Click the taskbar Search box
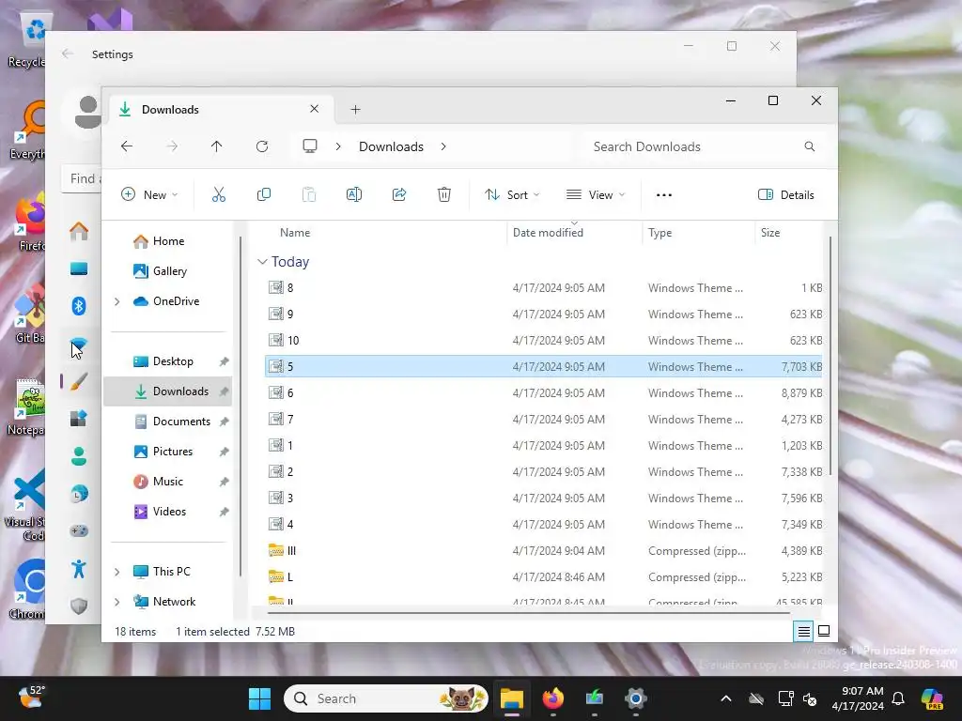The image size is (962, 721). click(386, 698)
